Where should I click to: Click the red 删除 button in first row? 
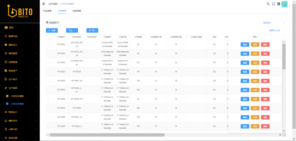[x=265, y=45]
